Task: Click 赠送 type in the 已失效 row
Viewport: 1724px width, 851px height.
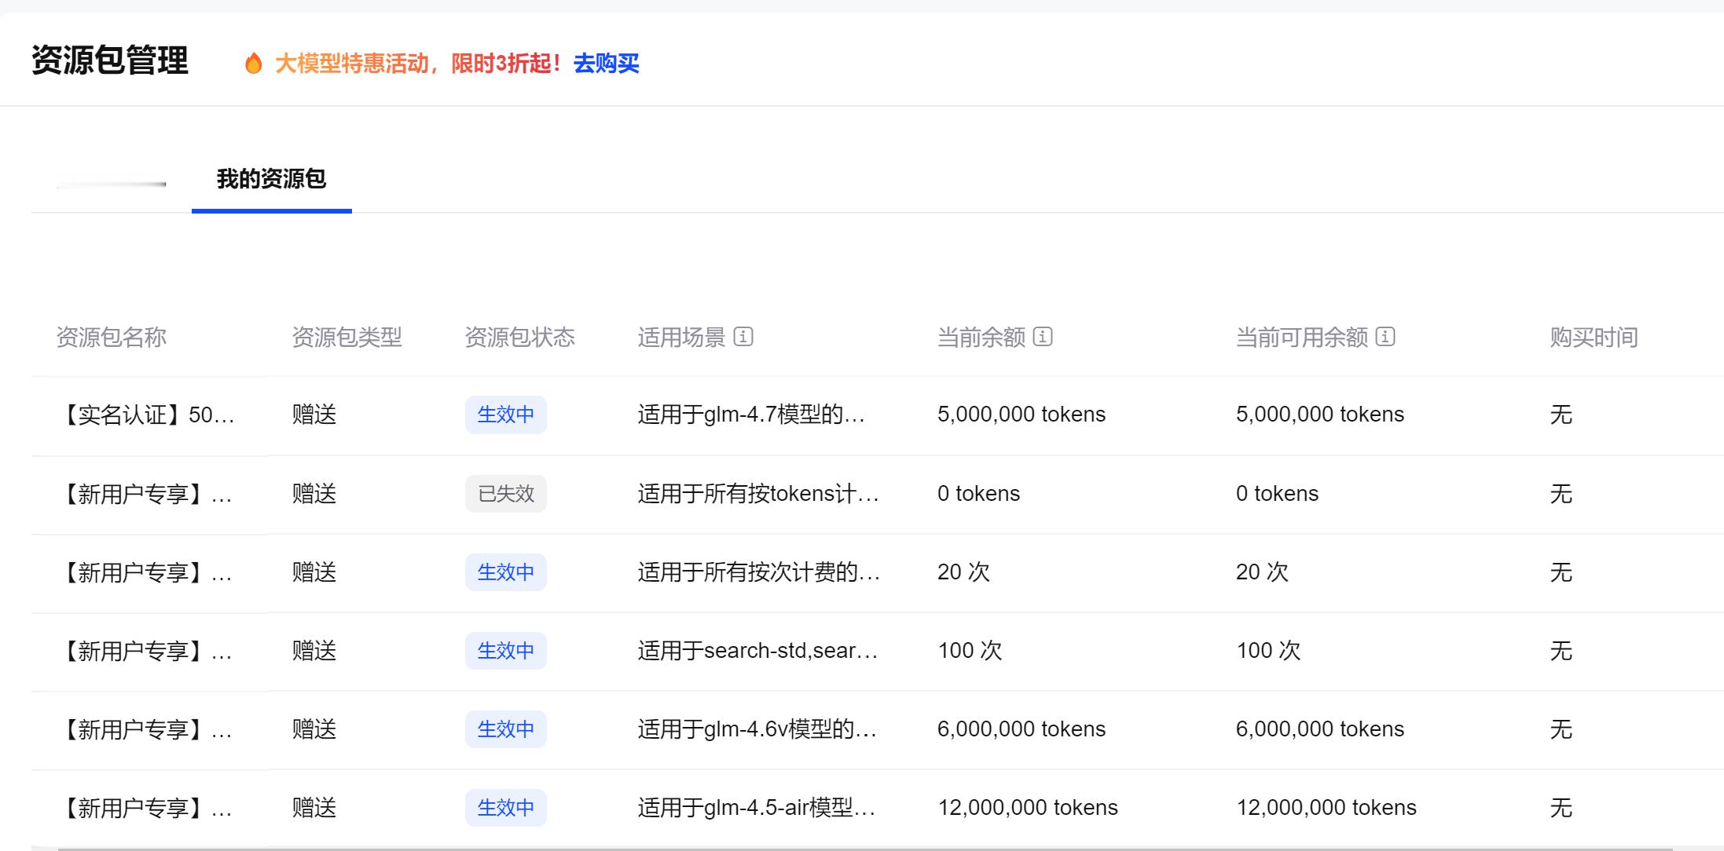Action: 314,494
